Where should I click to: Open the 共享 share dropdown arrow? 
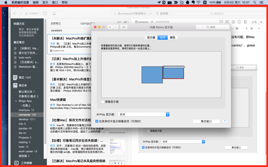261,22
